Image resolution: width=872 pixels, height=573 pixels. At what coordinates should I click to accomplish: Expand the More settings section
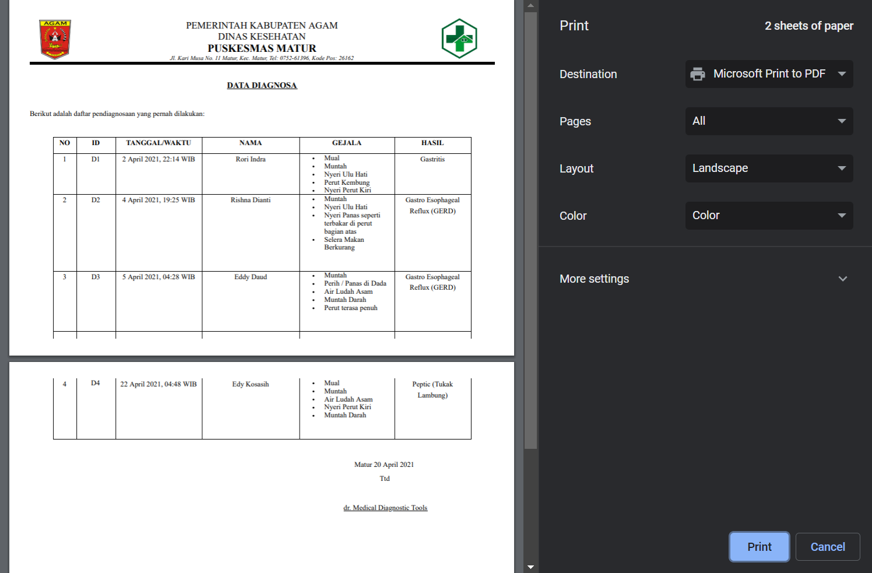pos(842,279)
